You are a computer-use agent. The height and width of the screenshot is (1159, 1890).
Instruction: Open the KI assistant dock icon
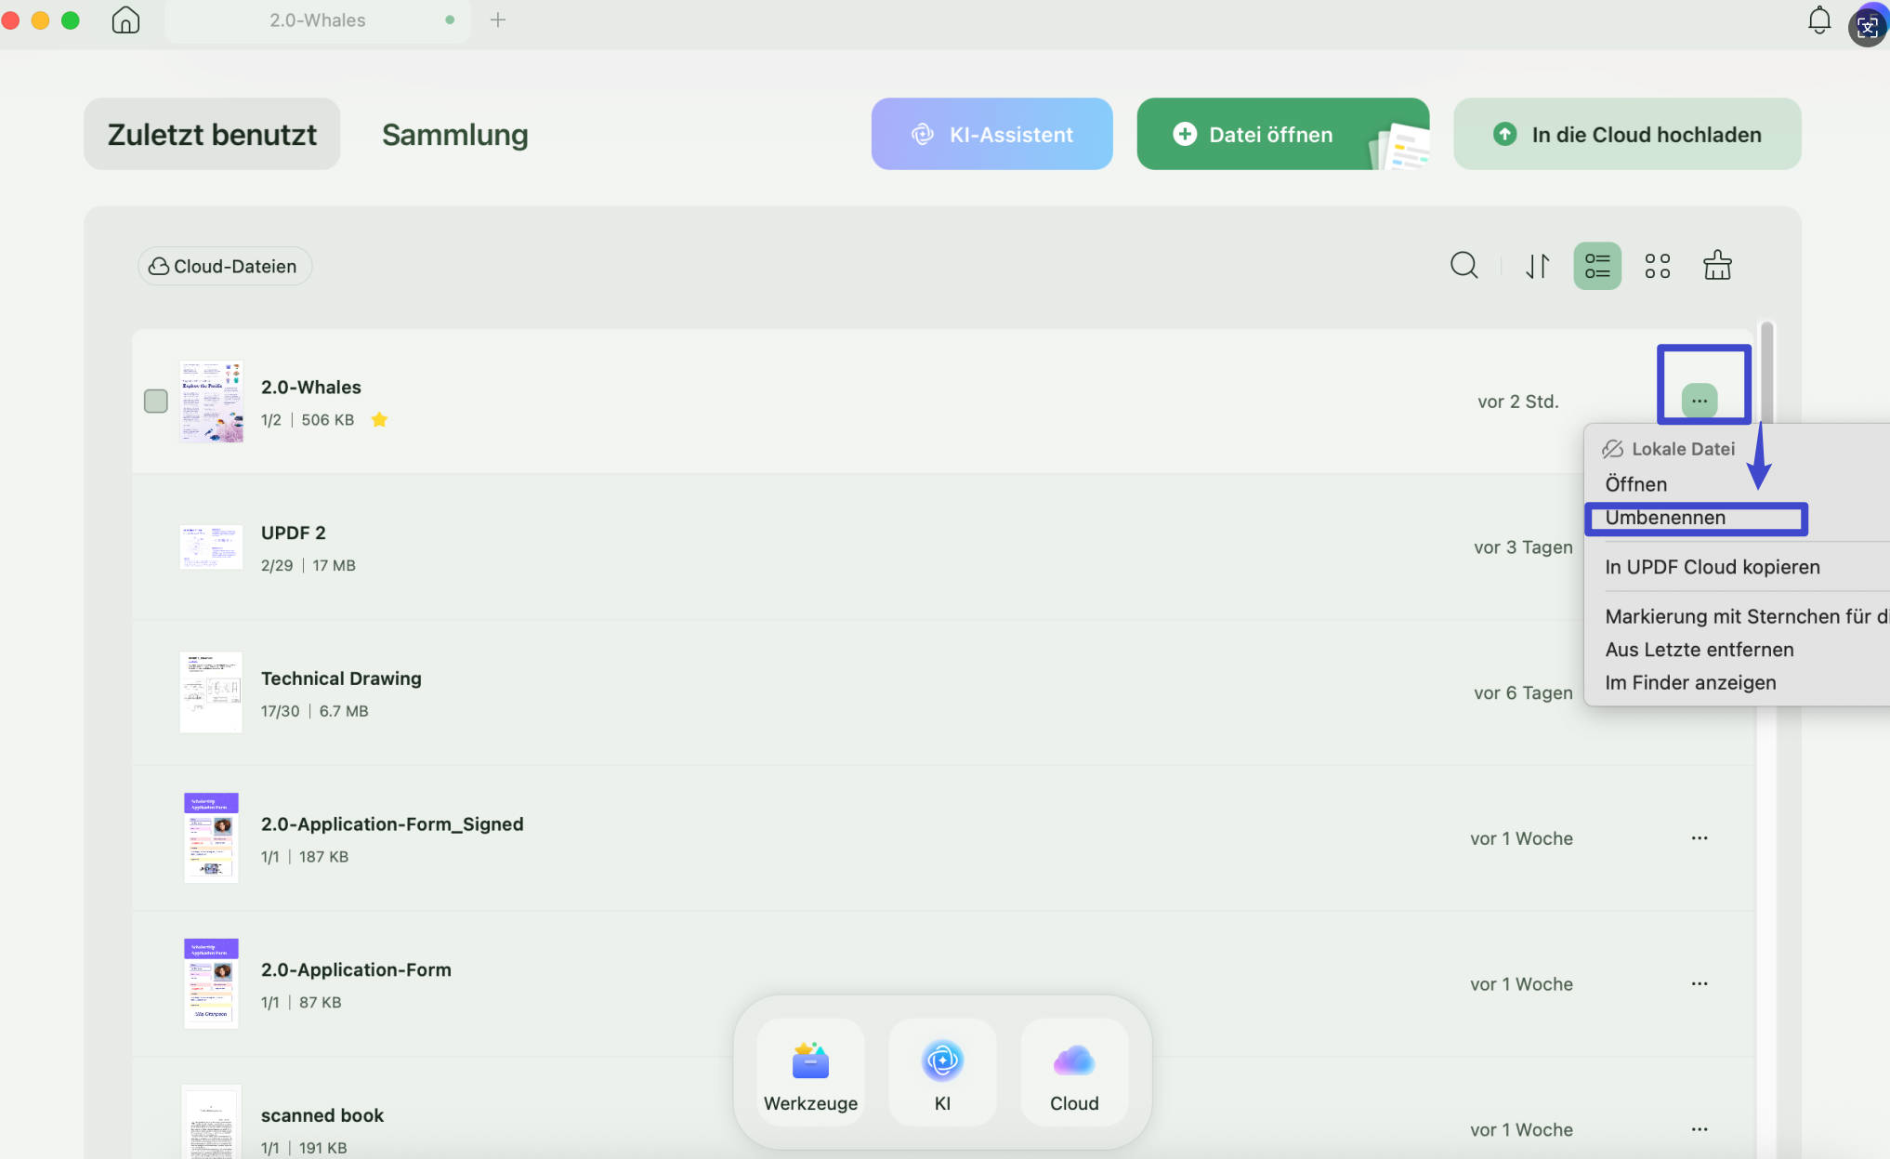pyautogui.click(x=942, y=1073)
